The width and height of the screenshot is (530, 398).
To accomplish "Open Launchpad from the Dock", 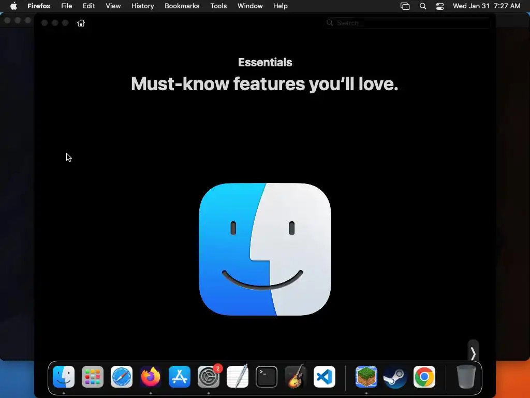I will point(93,377).
